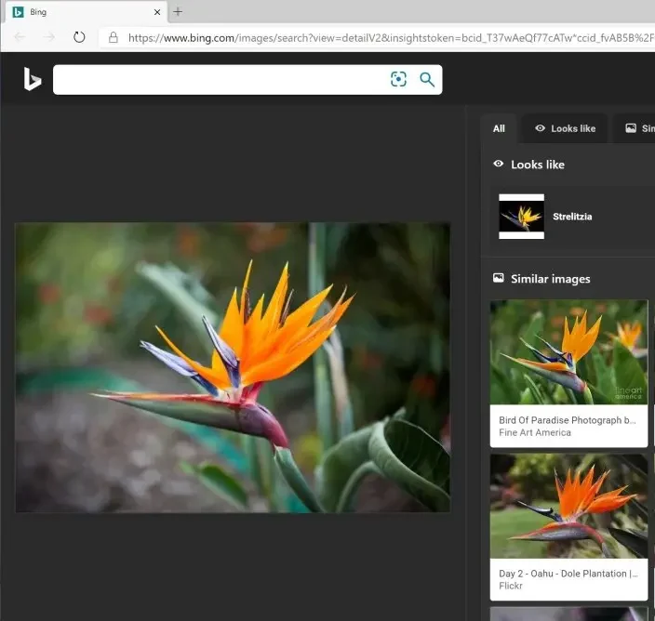Click the magnifying glass search icon
The height and width of the screenshot is (621, 655).
pyautogui.click(x=427, y=80)
